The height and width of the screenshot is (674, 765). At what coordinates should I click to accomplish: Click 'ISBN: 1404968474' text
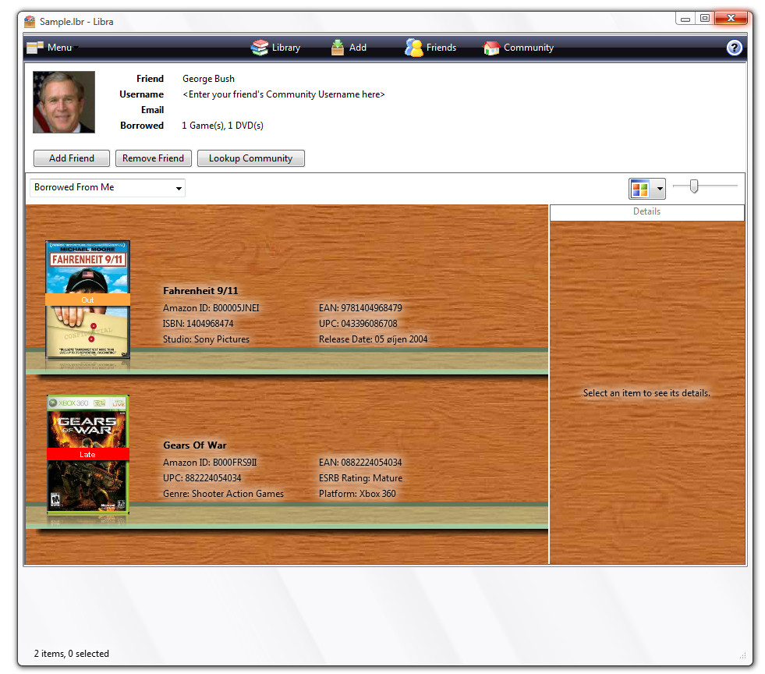pos(198,324)
